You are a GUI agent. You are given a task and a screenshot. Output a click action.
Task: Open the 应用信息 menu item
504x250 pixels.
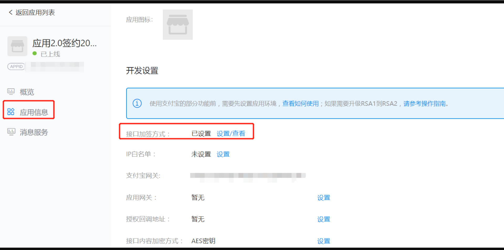pyautogui.click(x=34, y=112)
